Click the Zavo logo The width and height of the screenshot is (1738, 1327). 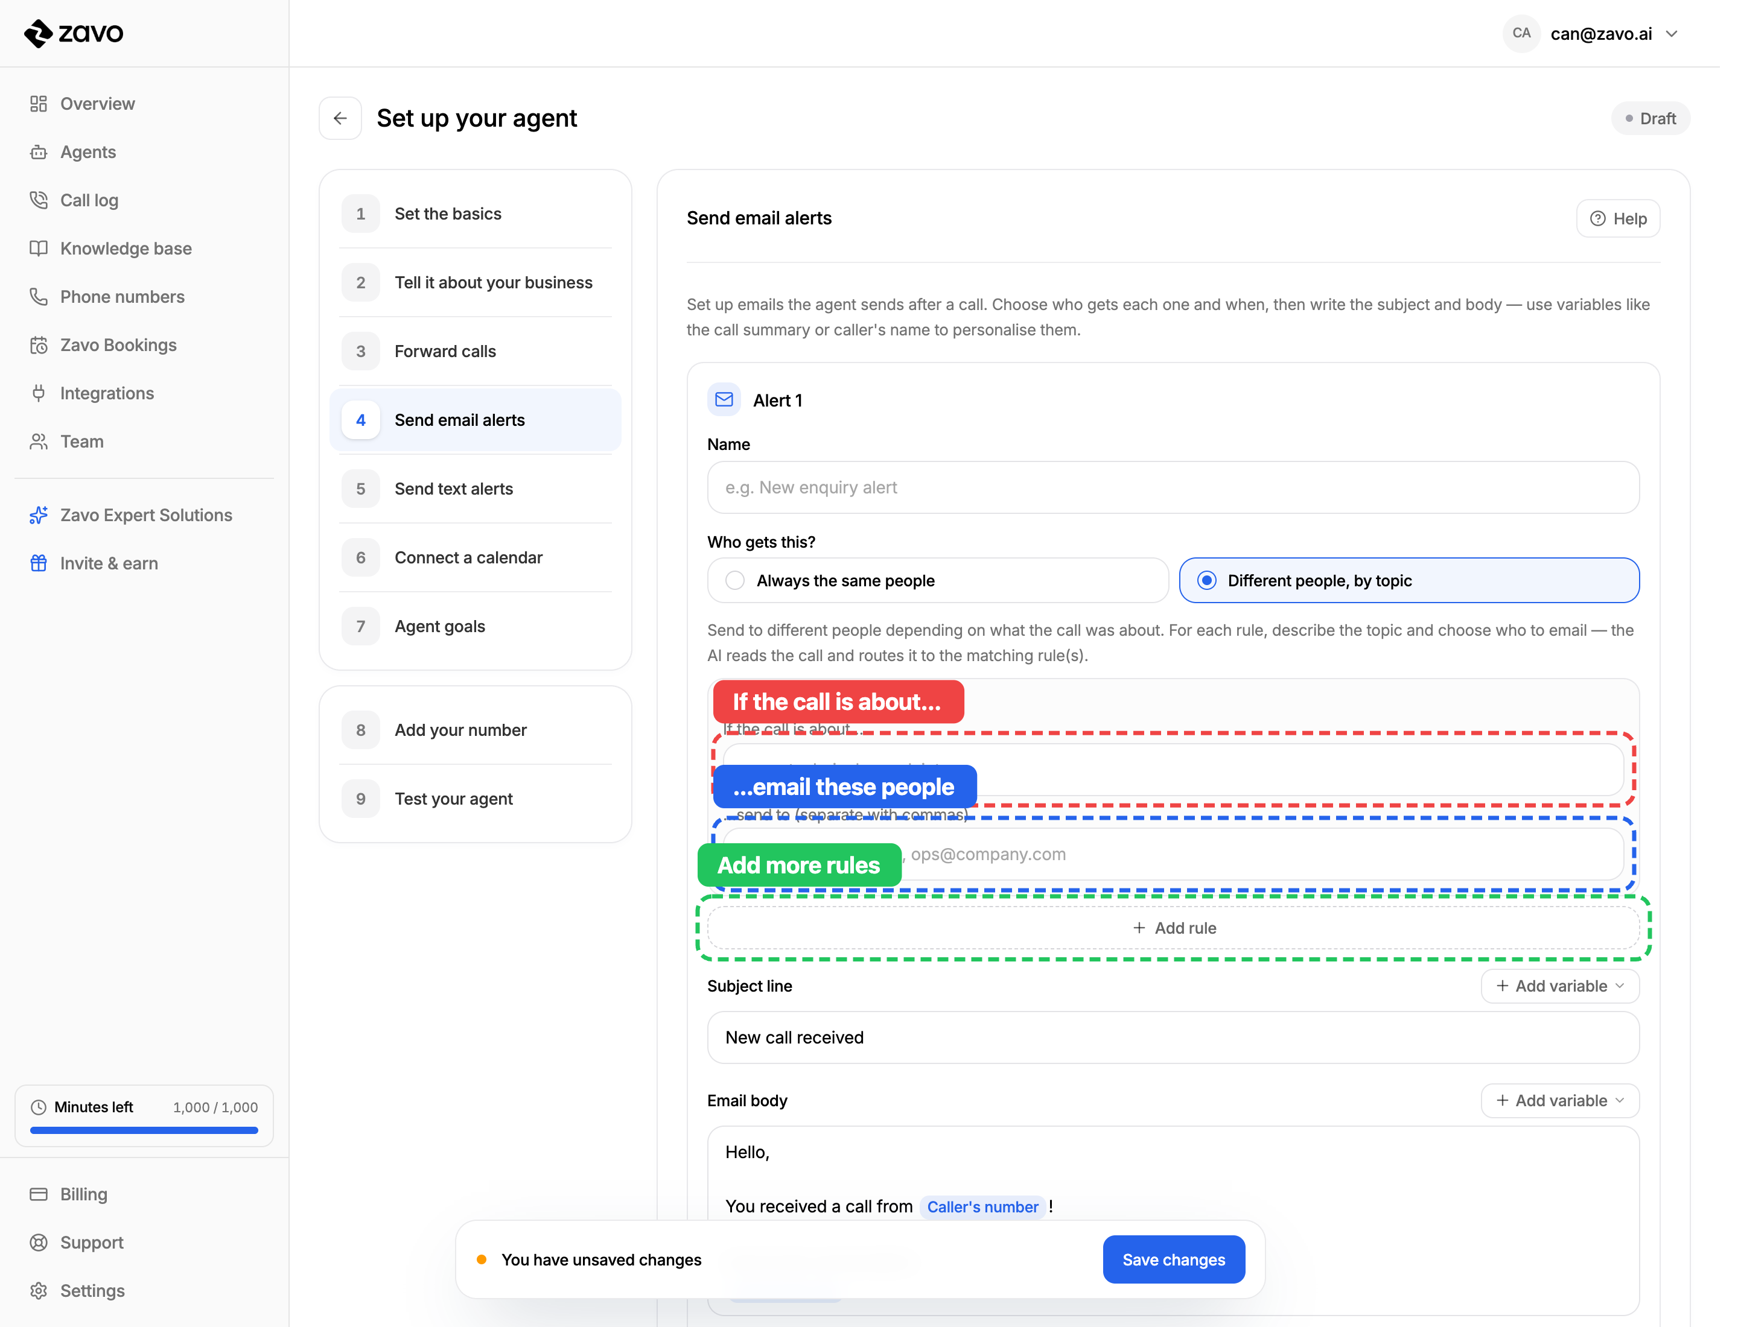(x=74, y=33)
